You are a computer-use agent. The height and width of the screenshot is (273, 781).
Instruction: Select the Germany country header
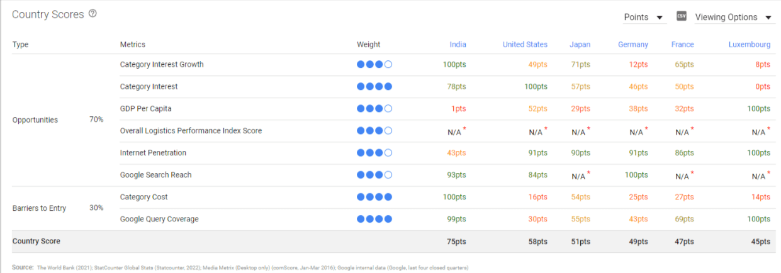click(632, 45)
